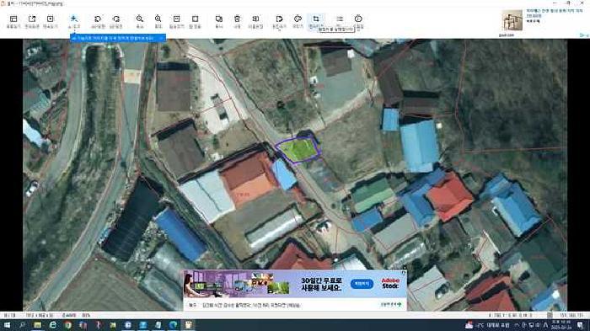590x331 pixels.
Task: Select the crop tool icon
Action: 316,19
